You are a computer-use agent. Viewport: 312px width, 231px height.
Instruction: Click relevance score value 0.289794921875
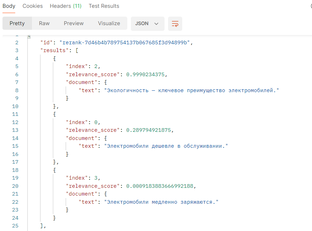point(149,130)
